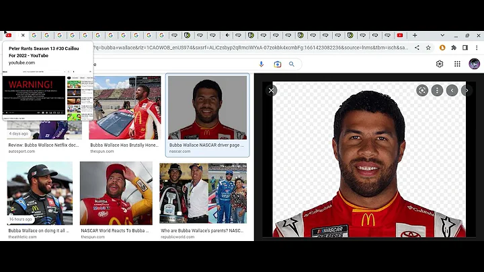Click the nascar.com source text

pos(179,151)
